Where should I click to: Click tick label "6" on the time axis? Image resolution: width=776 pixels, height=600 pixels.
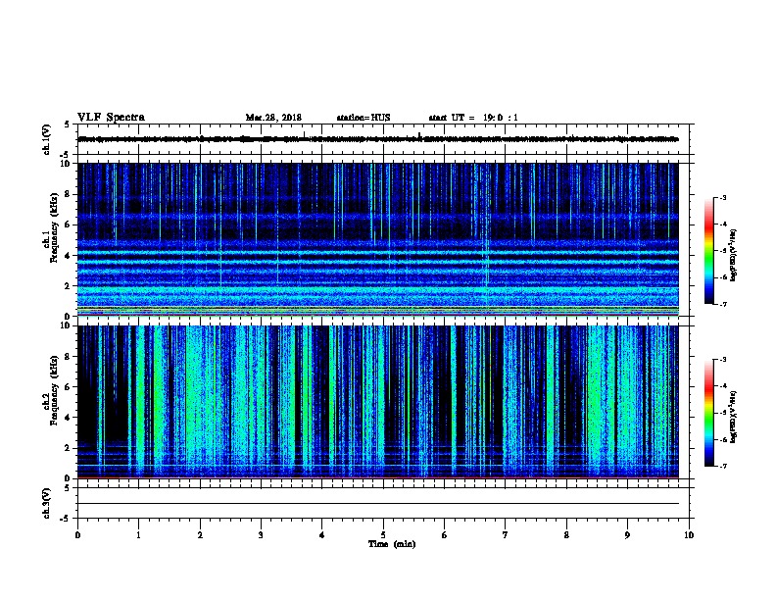click(445, 535)
